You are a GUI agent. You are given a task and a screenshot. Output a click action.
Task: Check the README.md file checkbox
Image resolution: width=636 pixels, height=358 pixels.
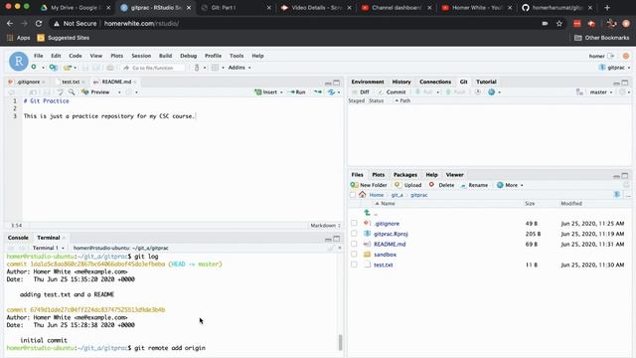coord(354,244)
